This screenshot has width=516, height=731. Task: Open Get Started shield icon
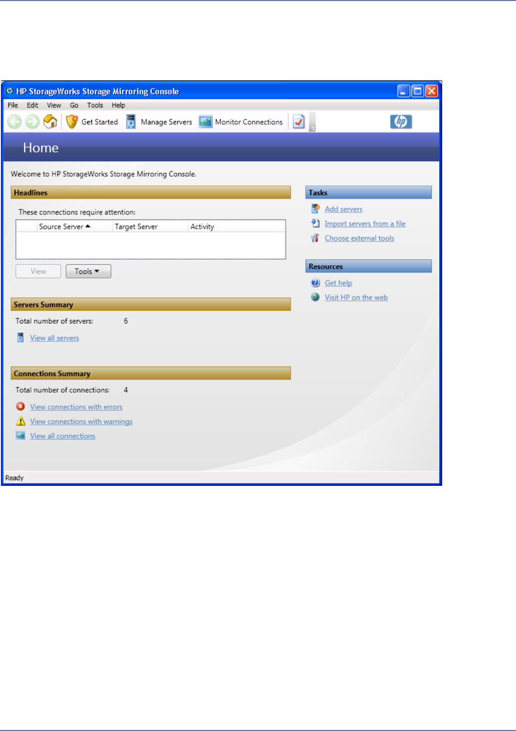coord(72,122)
